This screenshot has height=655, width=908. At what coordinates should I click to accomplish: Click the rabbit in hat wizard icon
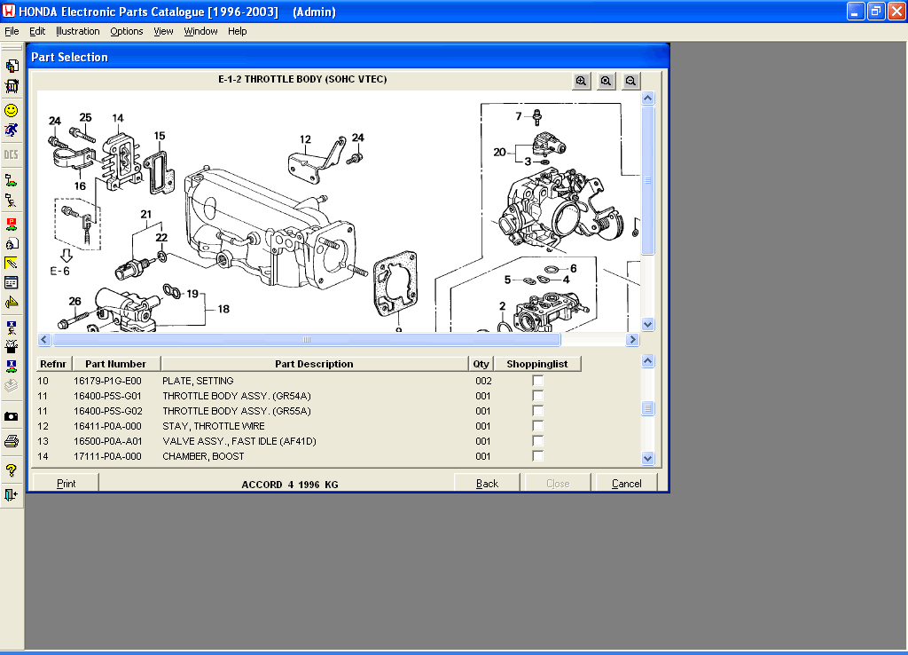point(12,347)
